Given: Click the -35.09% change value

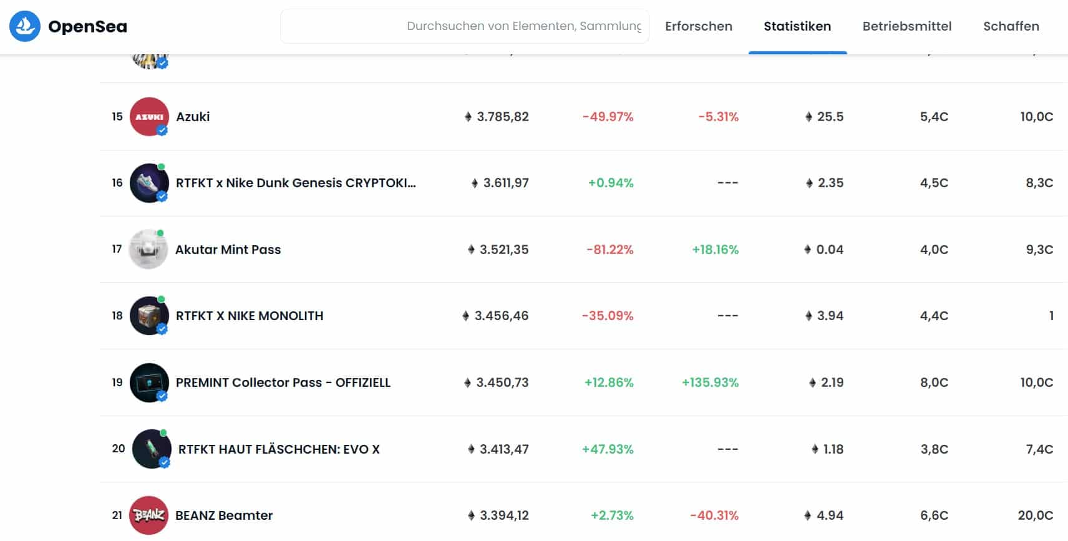Looking at the screenshot, I should point(608,316).
